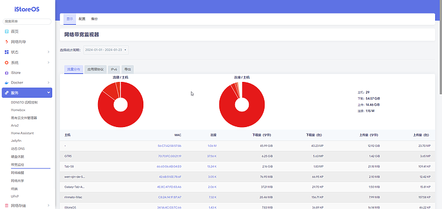Click the 状态 status grid icon
Image resolution: width=442 pixels, height=209 pixels.
point(7,52)
